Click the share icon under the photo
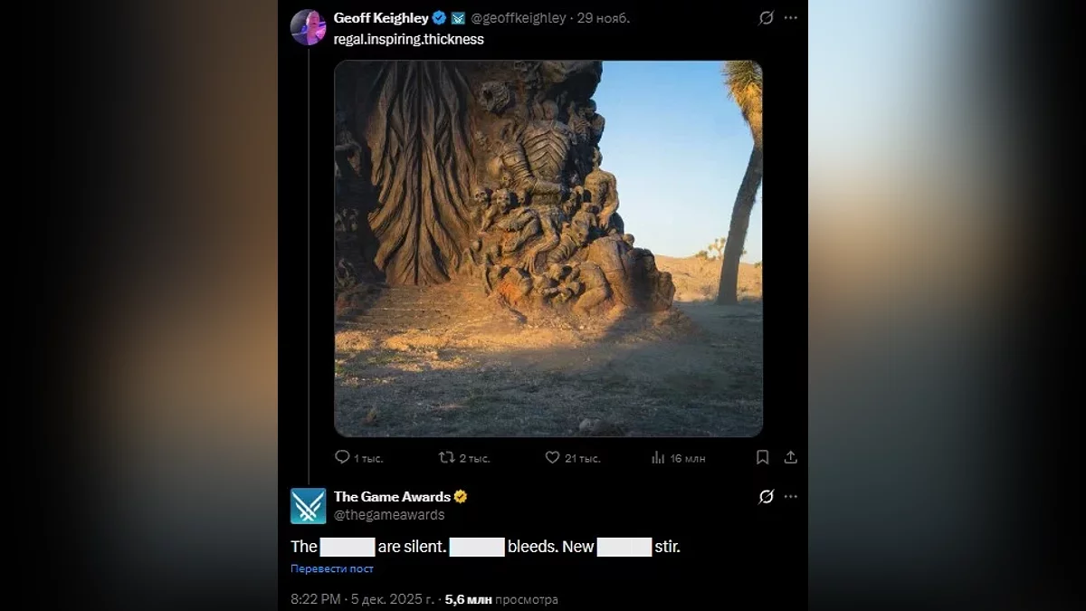This screenshot has width=1086, height=611. coord(790,458)
